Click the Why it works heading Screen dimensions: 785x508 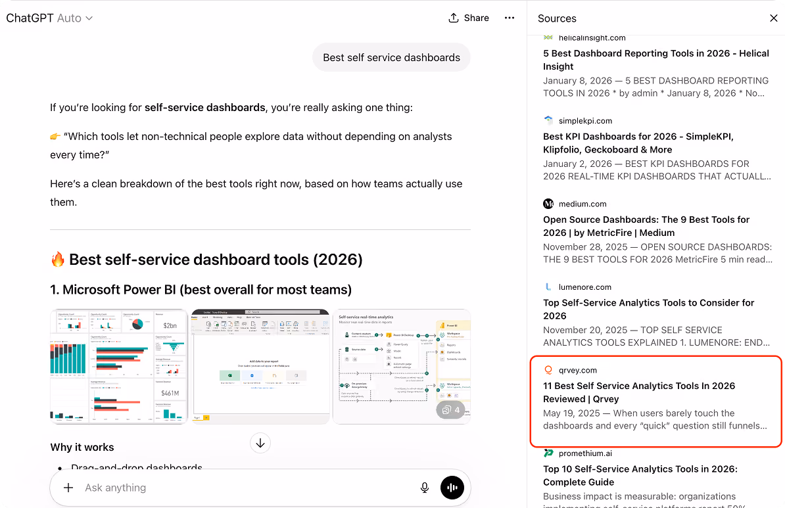(82, 447)
